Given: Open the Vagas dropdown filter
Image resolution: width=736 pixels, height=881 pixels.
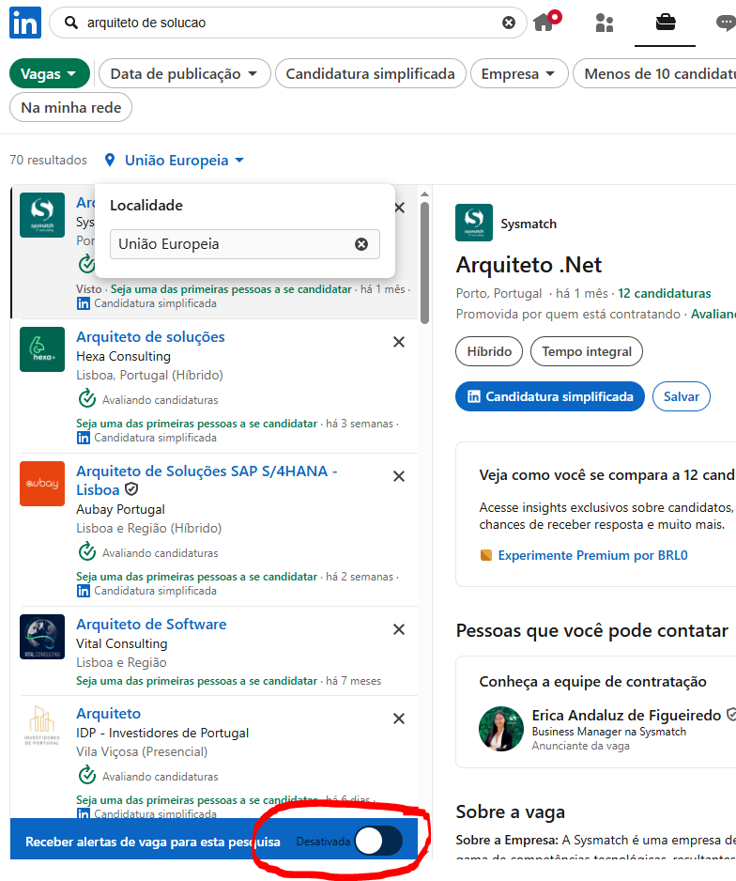Looking at the screenshot, I should [50, 73].
